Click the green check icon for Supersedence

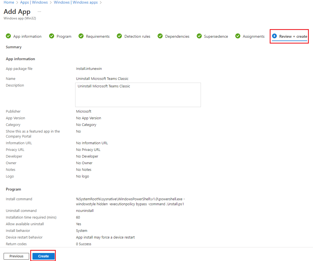point(199,36)
